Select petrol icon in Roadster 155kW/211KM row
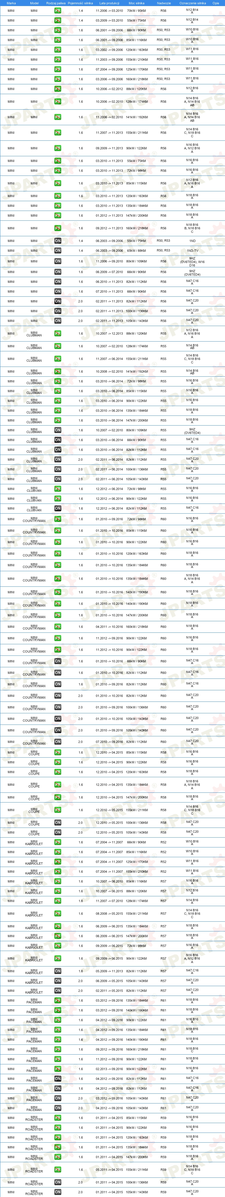Screen dimensions: 225x1197 (x=58, y=1170)
